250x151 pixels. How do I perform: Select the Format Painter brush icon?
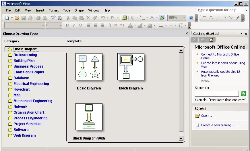95,18
